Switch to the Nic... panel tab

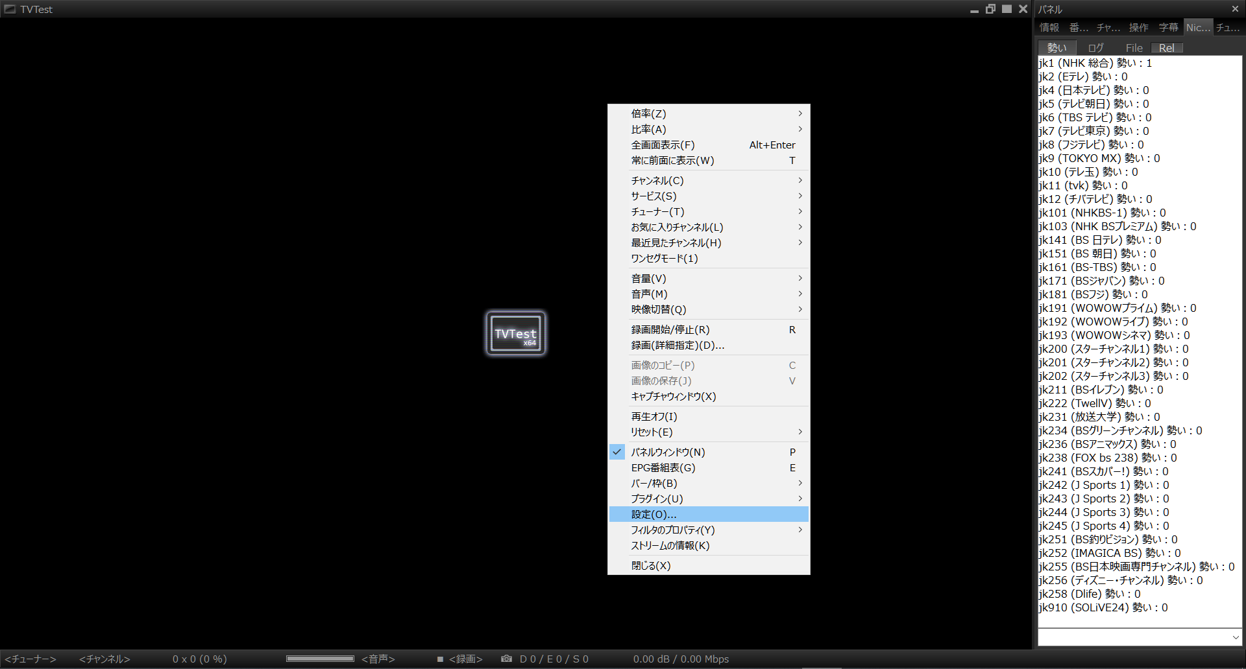(x=1198, y=27)
